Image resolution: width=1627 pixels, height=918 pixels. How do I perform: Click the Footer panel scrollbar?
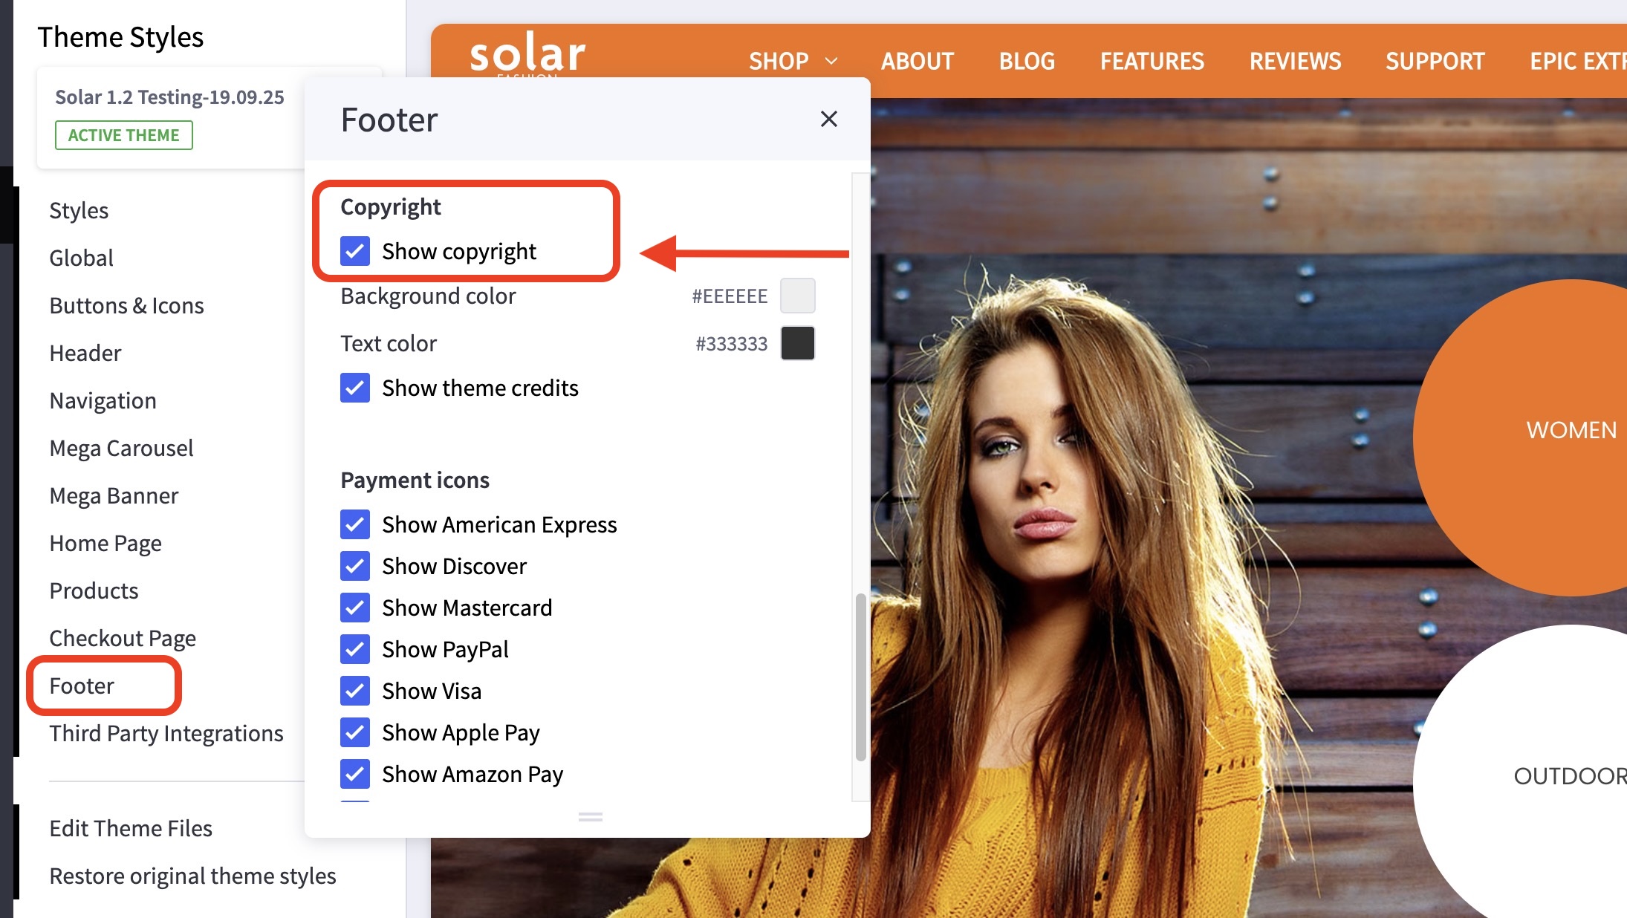[860, 676]
